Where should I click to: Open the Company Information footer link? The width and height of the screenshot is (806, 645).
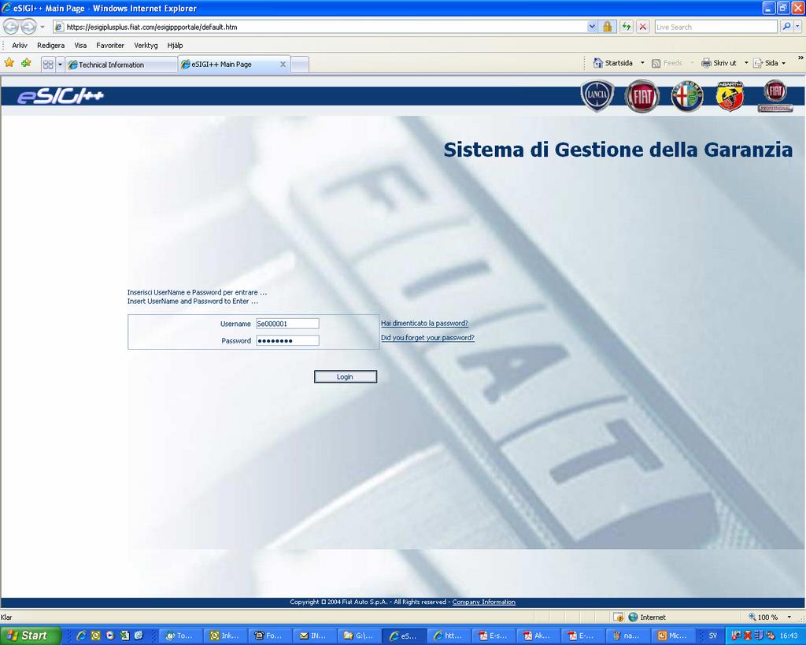point(484,602)
